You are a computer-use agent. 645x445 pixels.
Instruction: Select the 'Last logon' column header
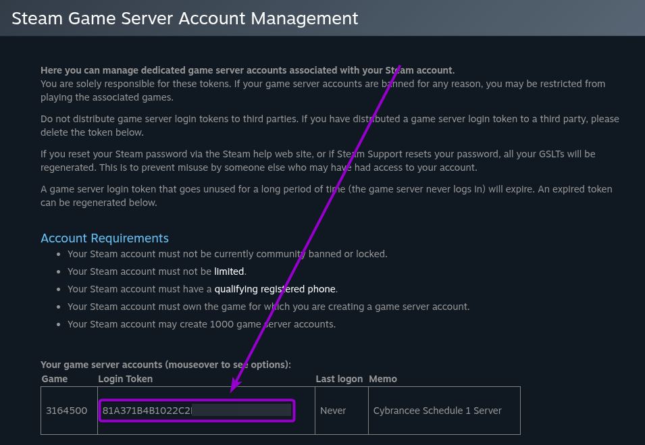pyautogui.click(x=339, y=379)
